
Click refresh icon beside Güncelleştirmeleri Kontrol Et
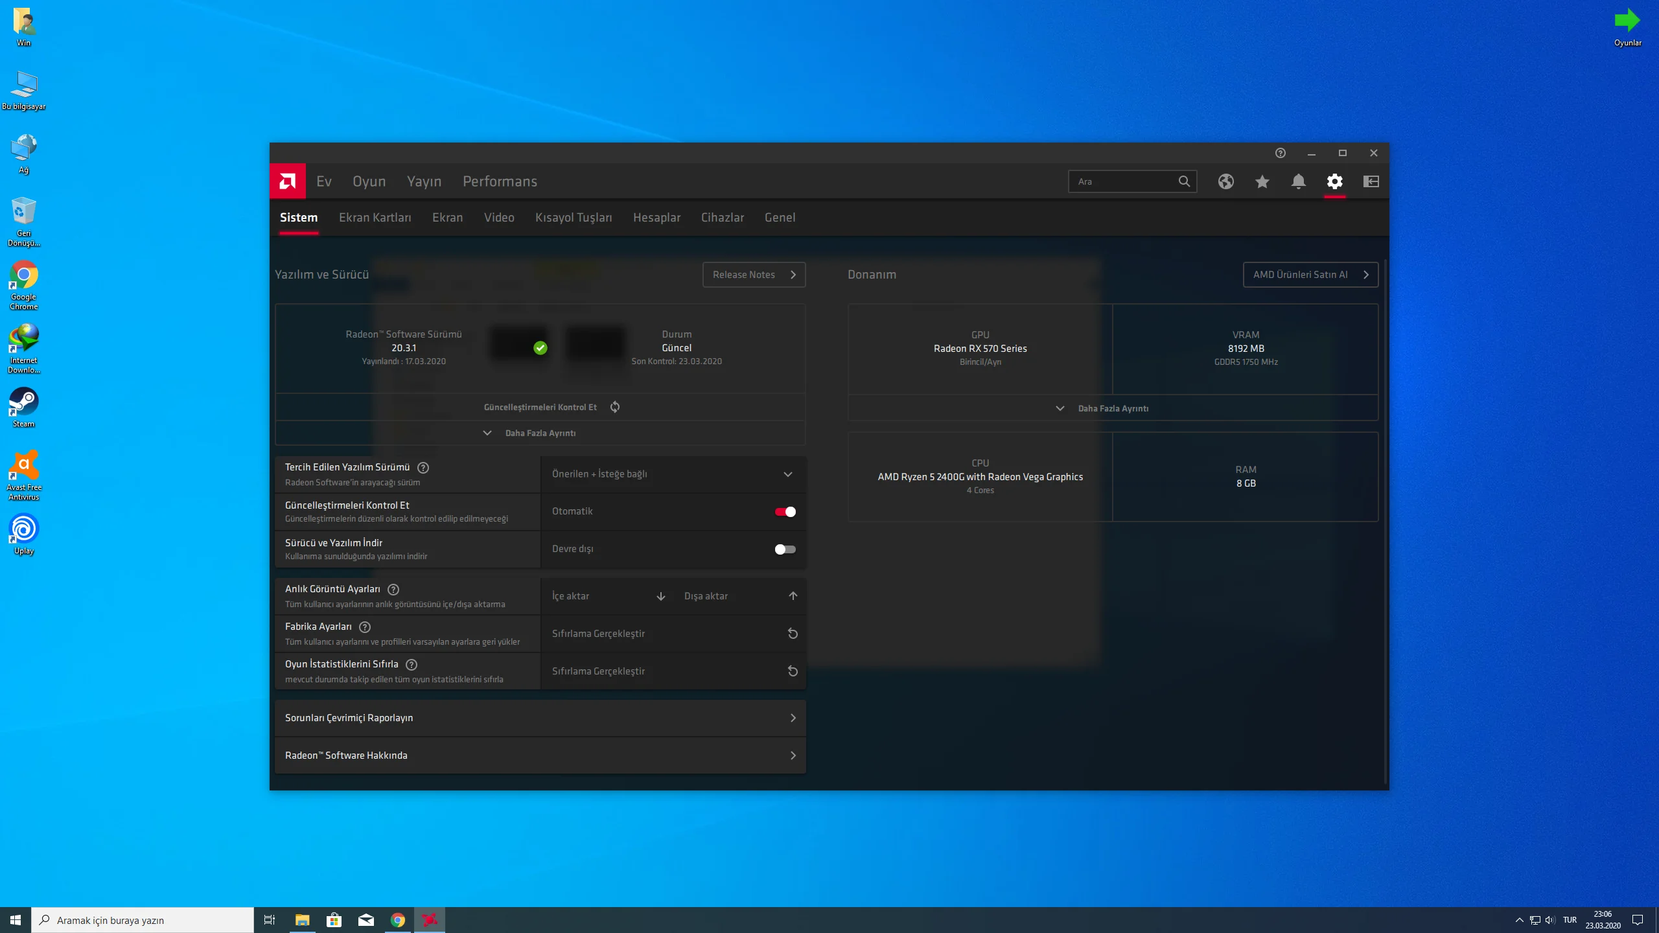[x=615, y=407]
